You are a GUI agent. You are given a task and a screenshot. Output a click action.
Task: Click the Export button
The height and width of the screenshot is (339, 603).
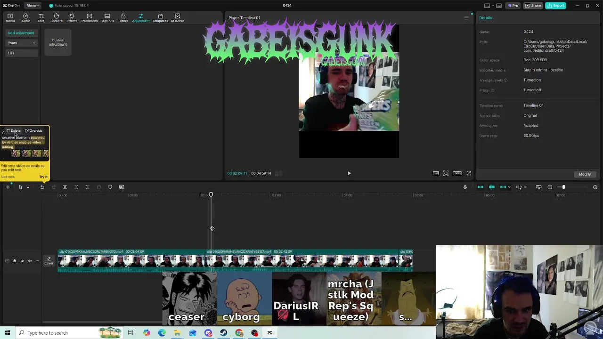pyautogui.click(x=556, y=6)
